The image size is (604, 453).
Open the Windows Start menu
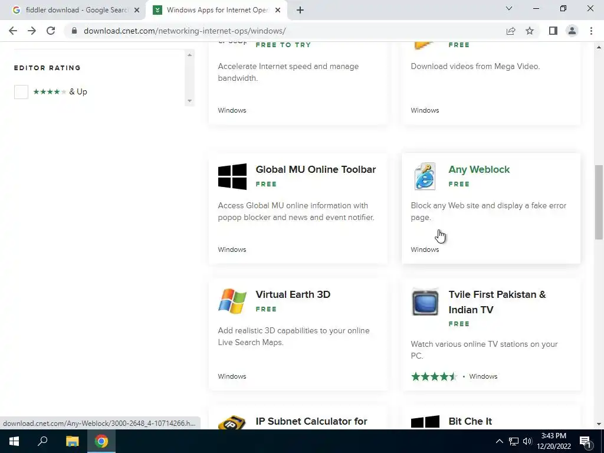pos(14,441)
